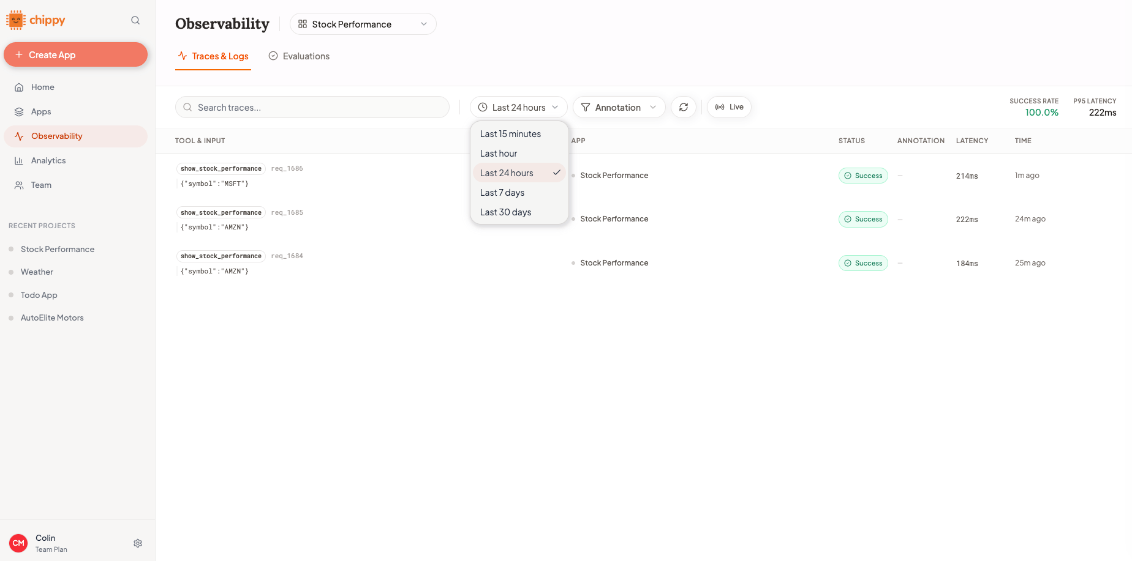1132x561 pixels.
Task: Click the 222ms P95 latency value
Action: [1103, 113]
